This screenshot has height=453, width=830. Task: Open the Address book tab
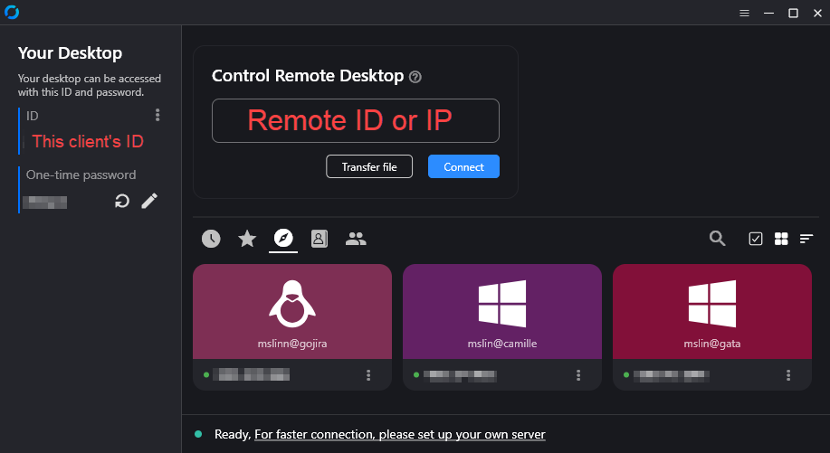point(320,239)
